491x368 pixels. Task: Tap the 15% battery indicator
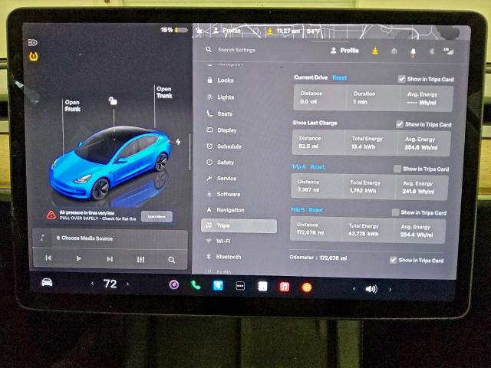pyautogui.click(x=174, y=30)
